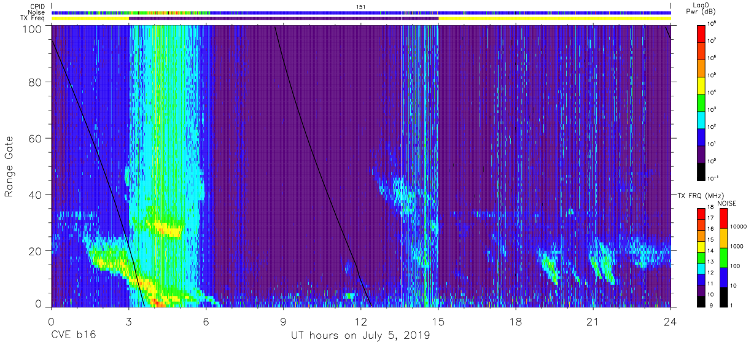Click the y-axis tick label '80'

click(35, 82)
